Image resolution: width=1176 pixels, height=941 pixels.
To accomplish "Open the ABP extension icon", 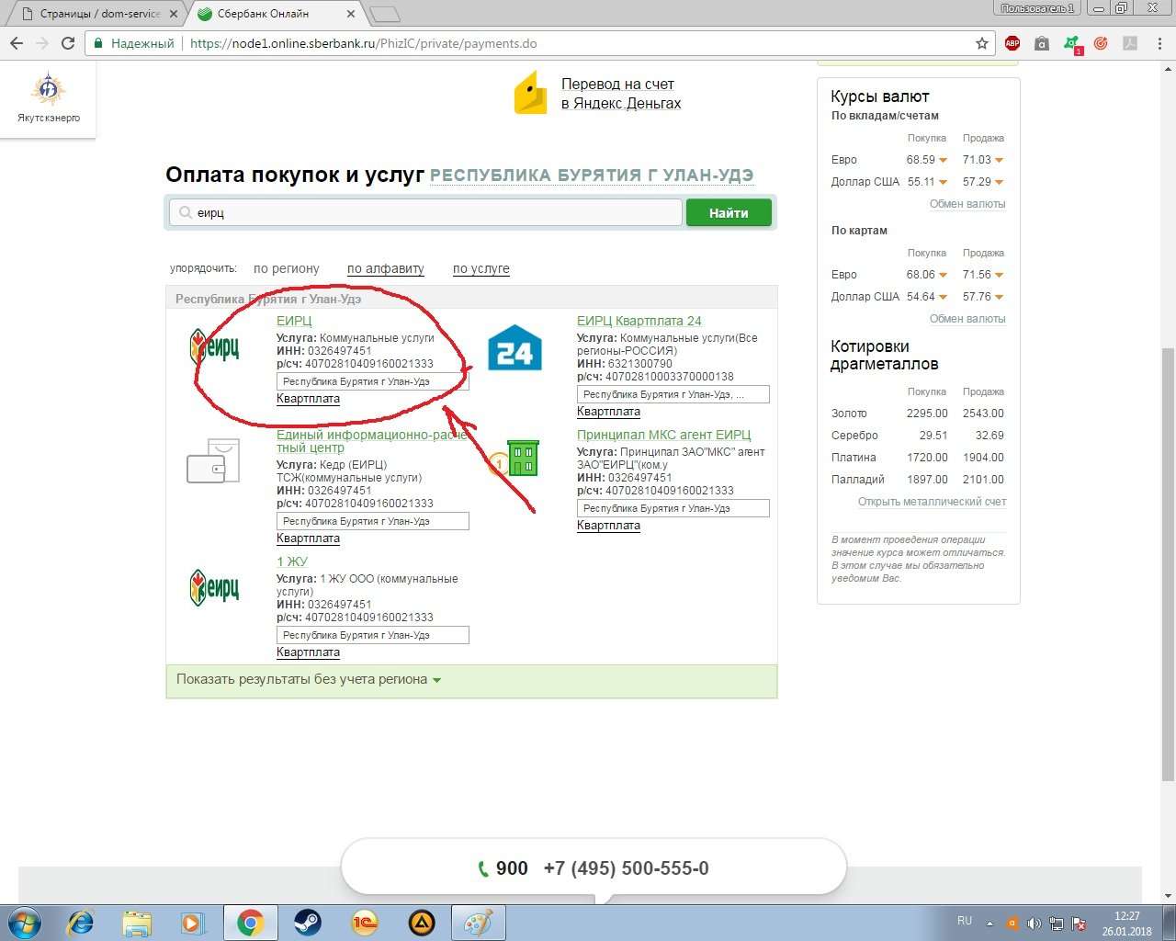I will pos(1012,43).
